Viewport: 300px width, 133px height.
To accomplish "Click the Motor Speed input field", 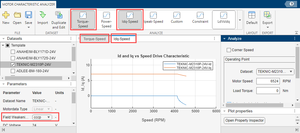I will [268, 81].
